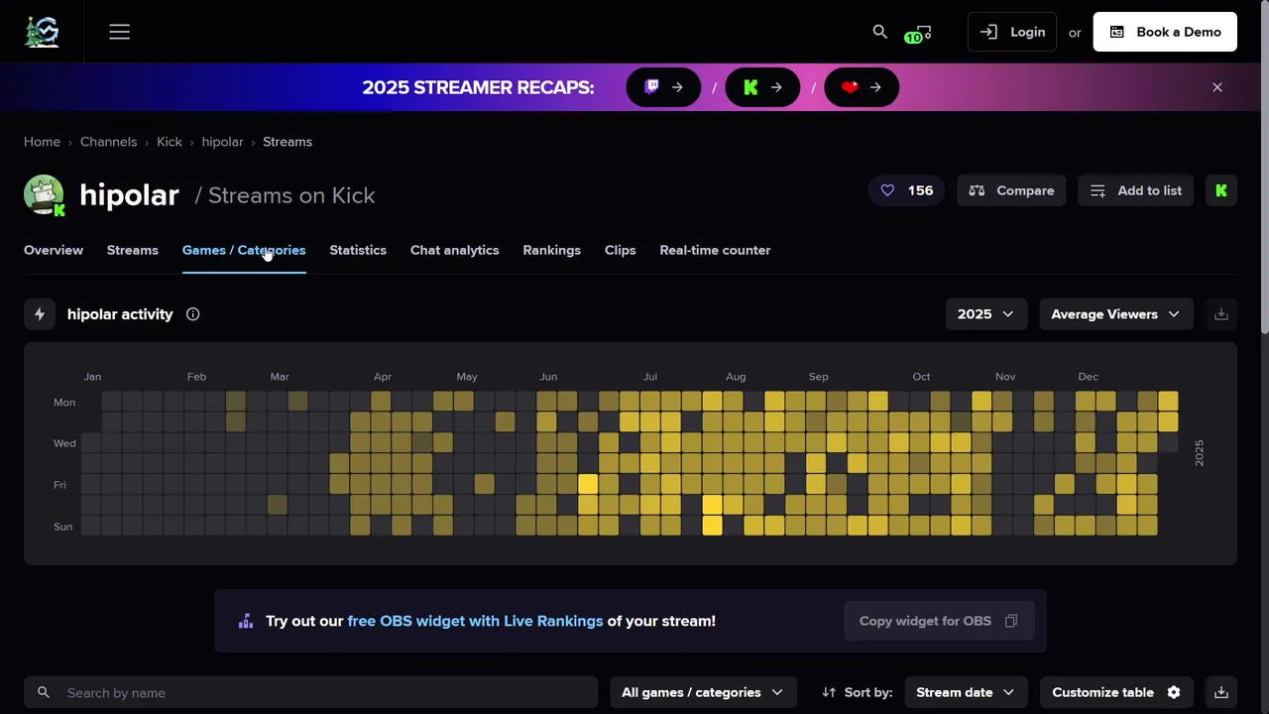Download the activity heatmap chart

1221,314
